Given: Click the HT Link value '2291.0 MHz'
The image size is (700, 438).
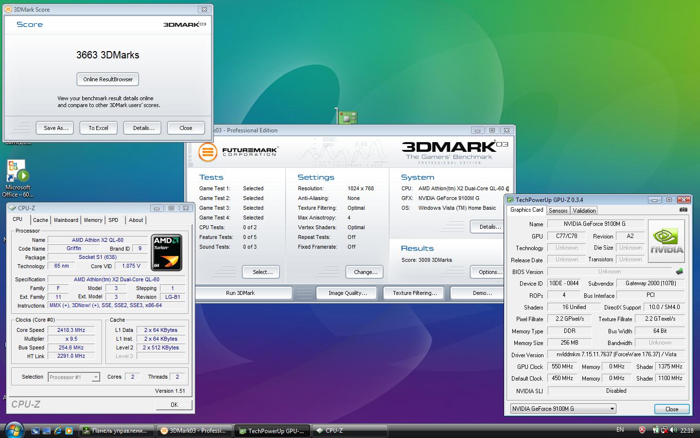Looking at the screenshot, I should click(x=71, y=356).
